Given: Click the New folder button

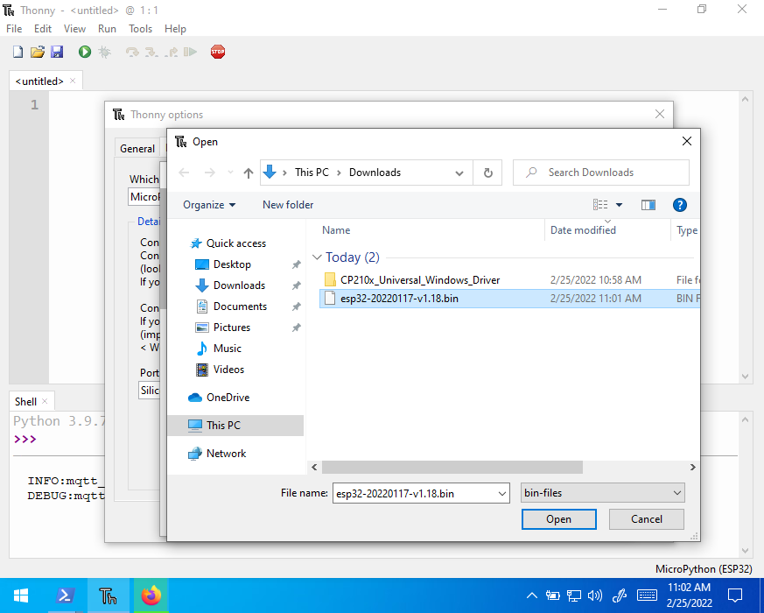Looking at the screenshot, I should coord(288,205).
